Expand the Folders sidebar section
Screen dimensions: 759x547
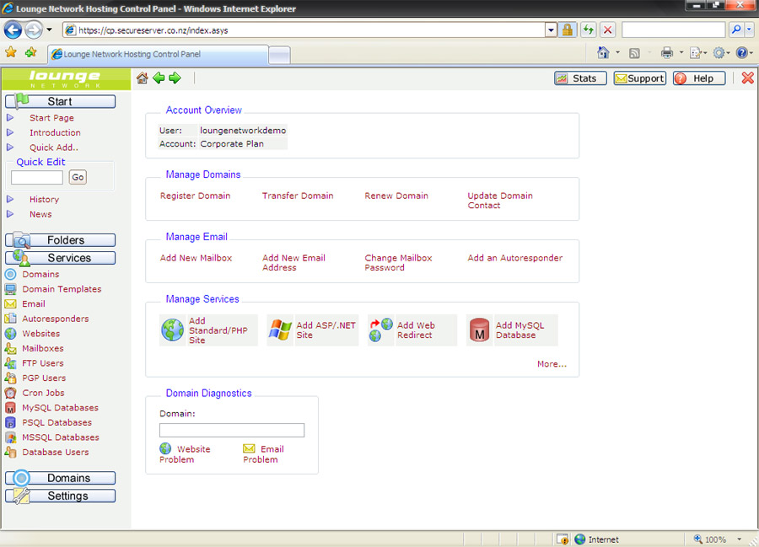click(61, 240)
